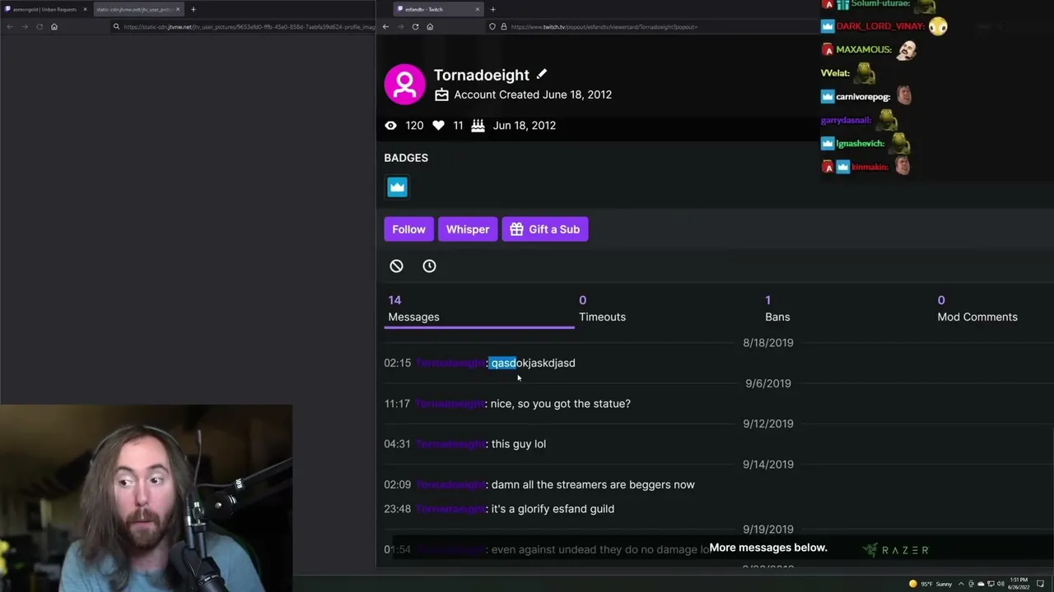Click the 'qasdokjaskdjasd' message text
1054x592 pixels.
pos(533,363)
